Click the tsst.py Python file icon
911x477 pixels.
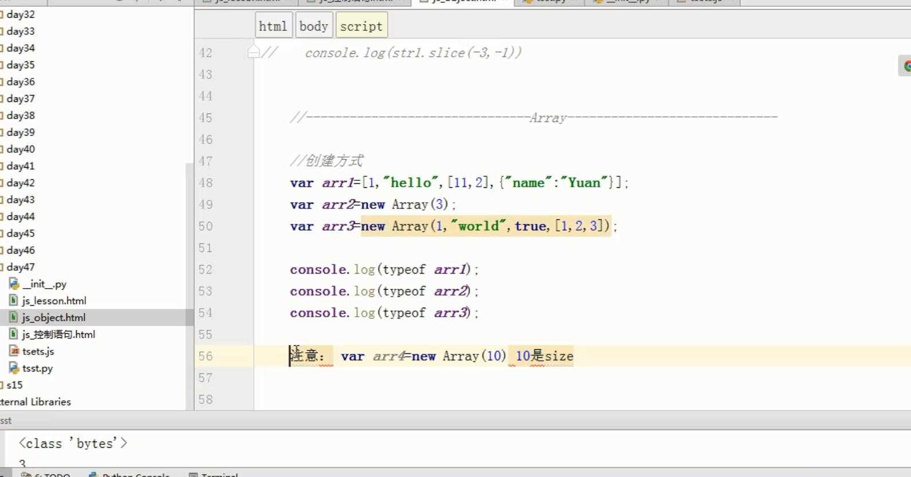[x=14, y=368]
